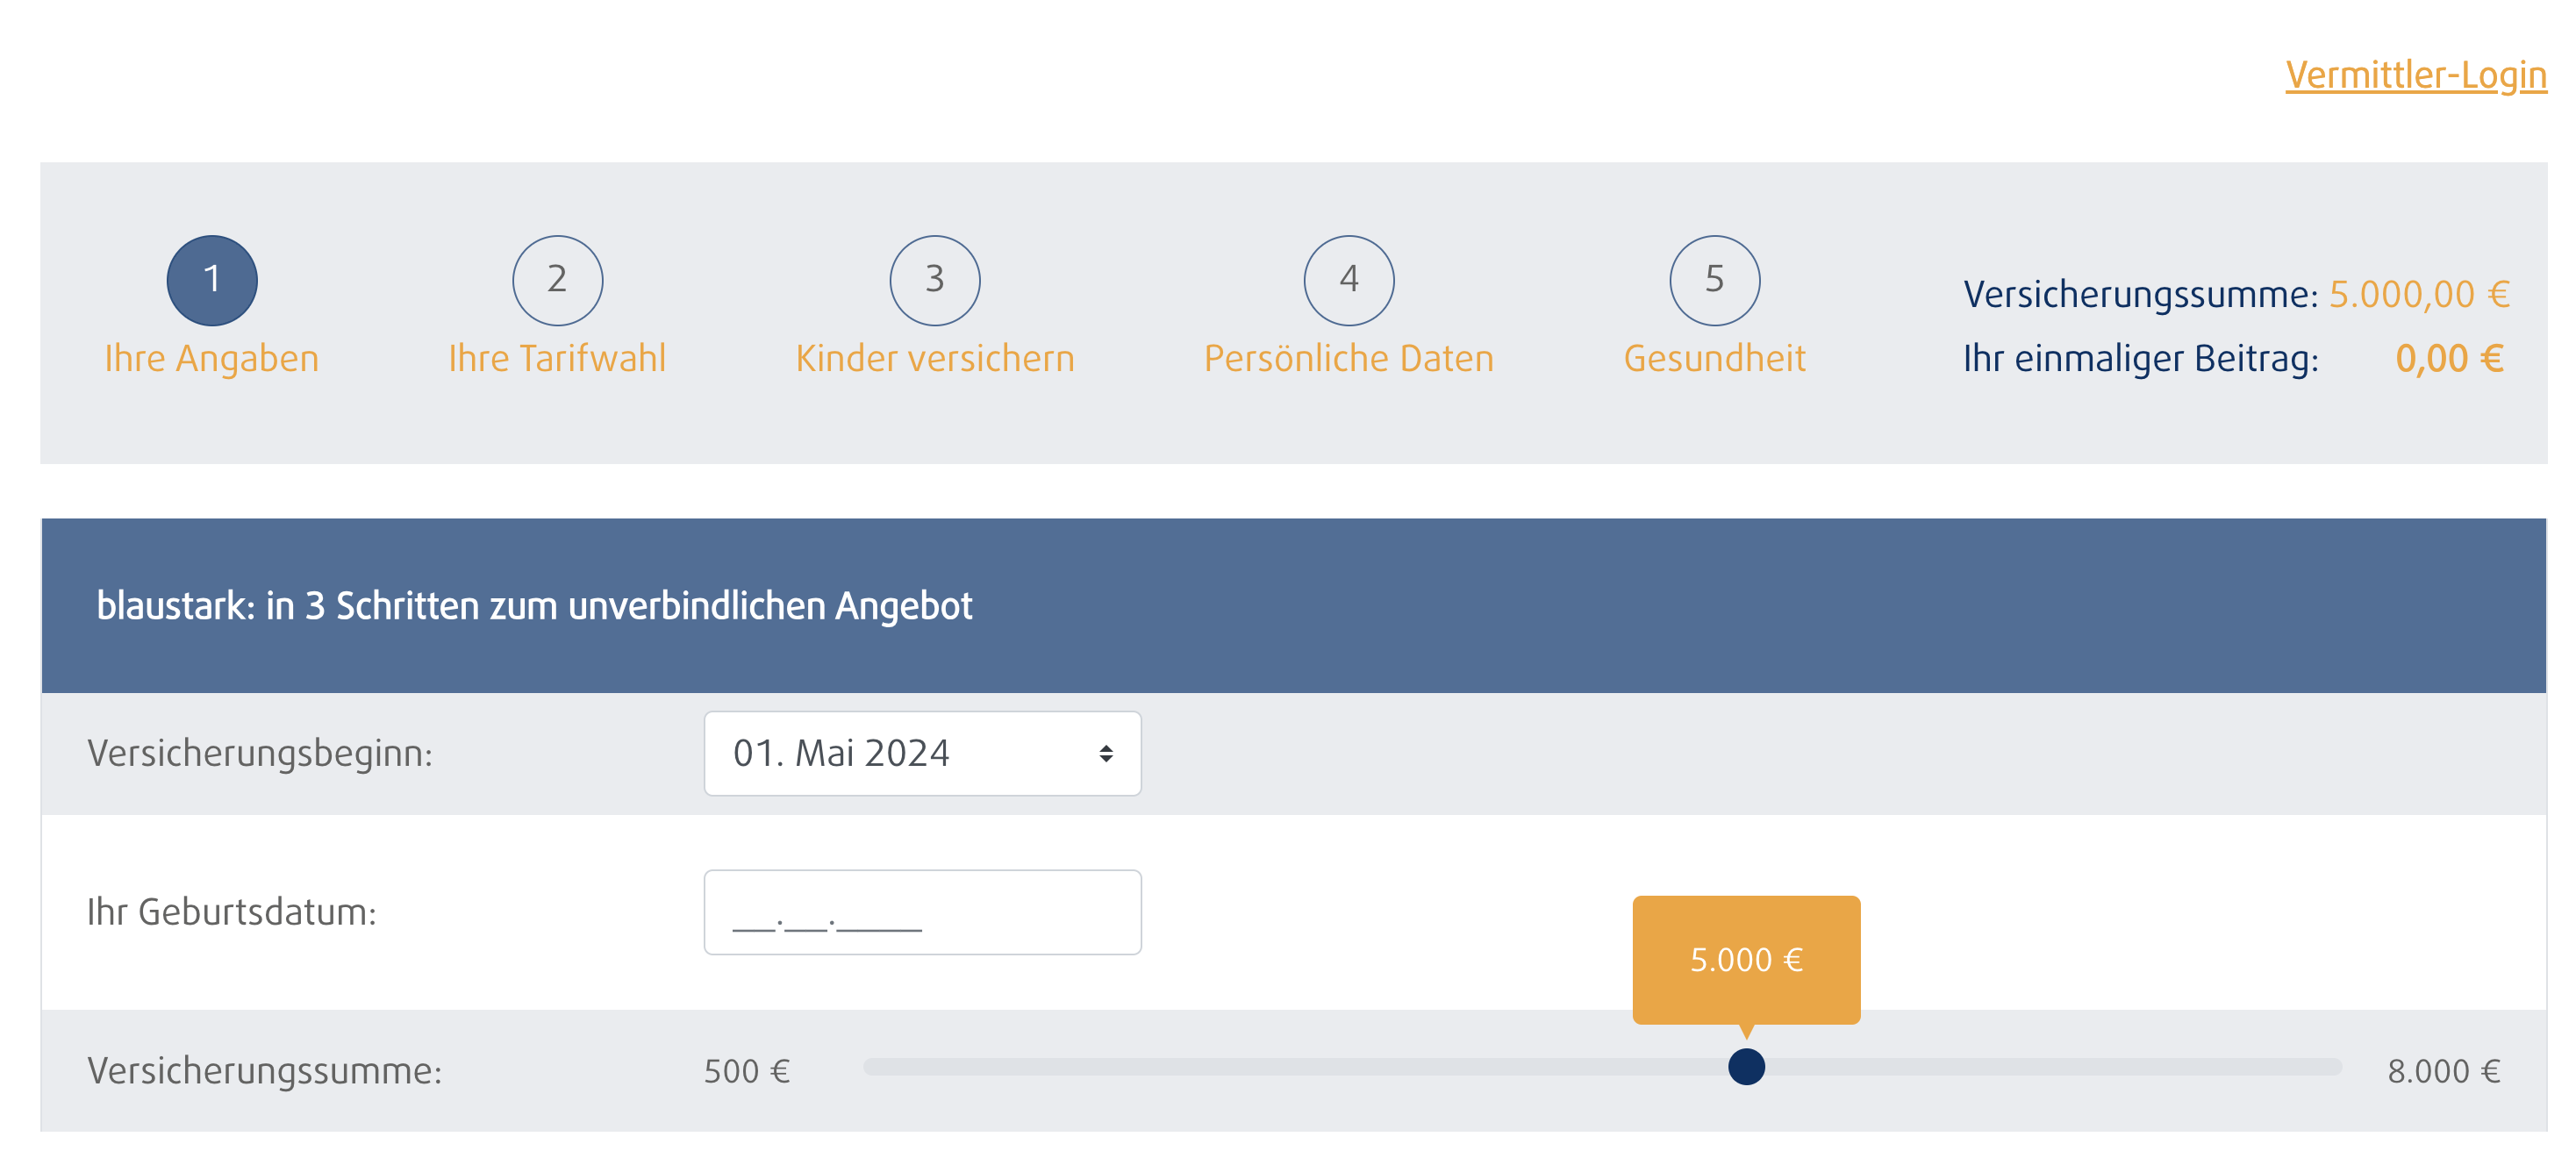Click the 'Gesundheit' step label
Viewport: 2576px width, 1151px height.
tap(1714, 358)
